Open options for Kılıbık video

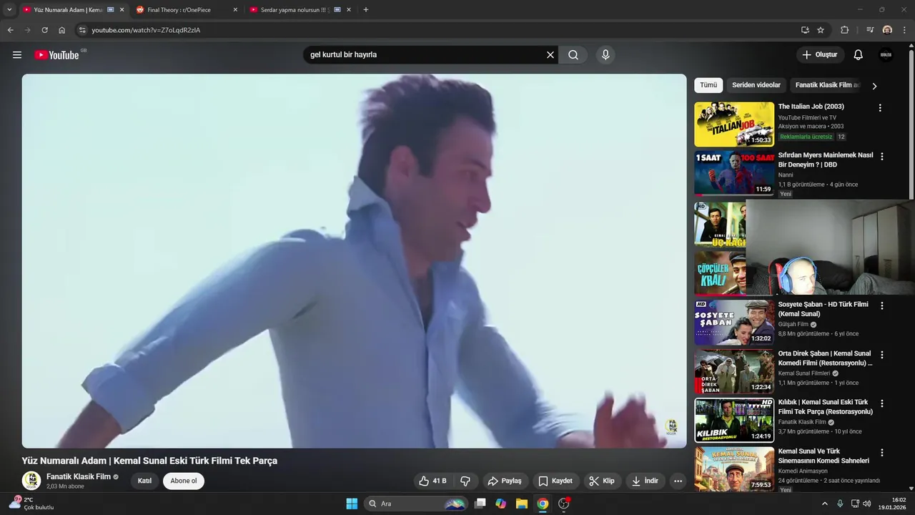pos(881,403)
